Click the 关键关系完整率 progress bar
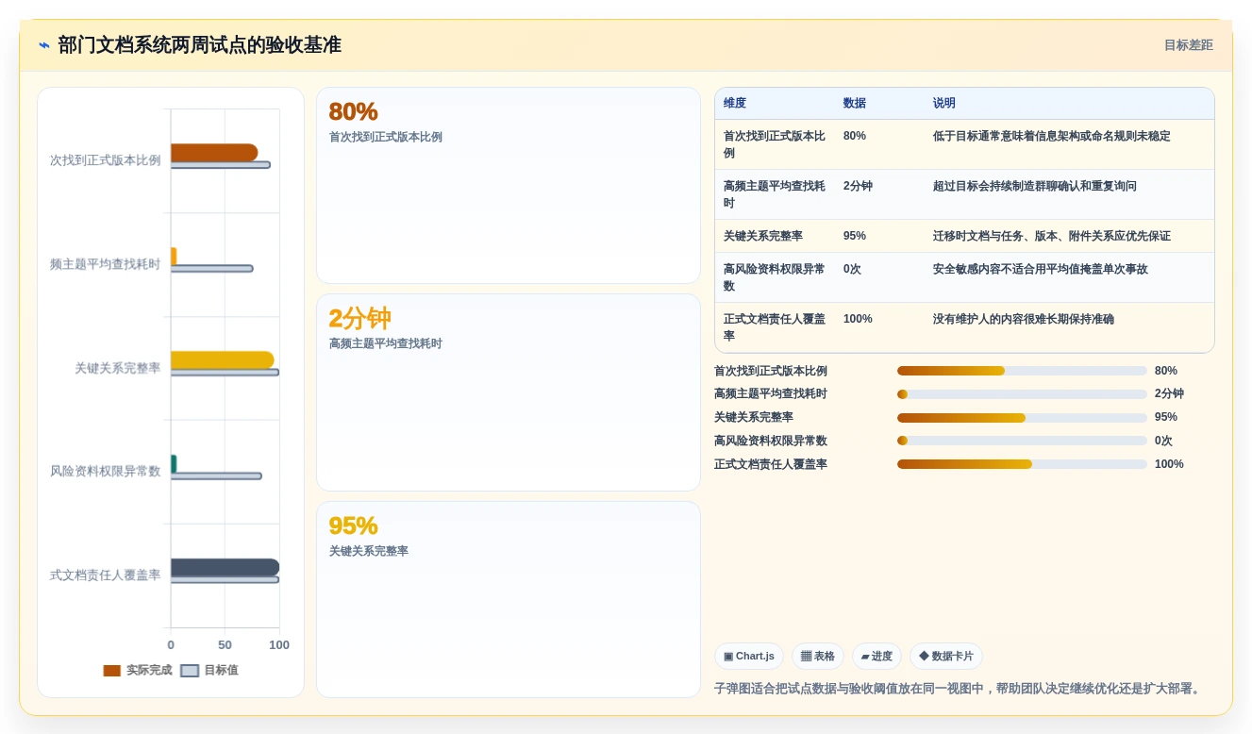The height and width of the screenshot is (734, 1252). coord(1022,418)
